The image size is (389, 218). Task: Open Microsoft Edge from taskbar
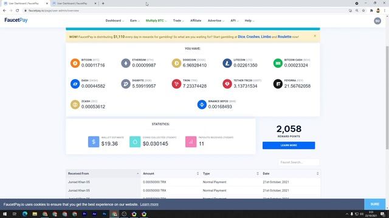pos(25,214)
